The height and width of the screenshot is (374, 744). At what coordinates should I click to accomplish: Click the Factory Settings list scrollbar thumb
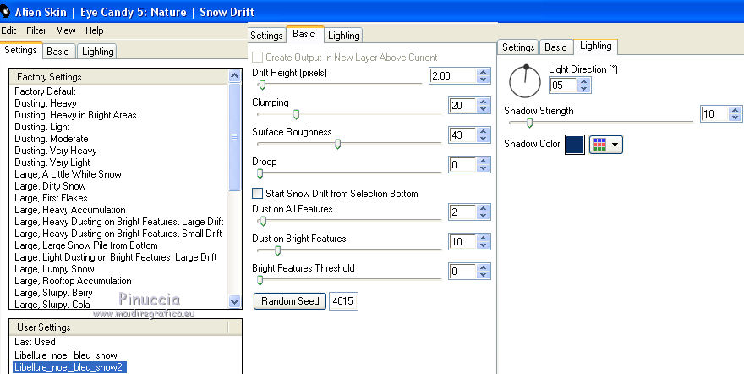pyautogui.click(x=234, y=137)
